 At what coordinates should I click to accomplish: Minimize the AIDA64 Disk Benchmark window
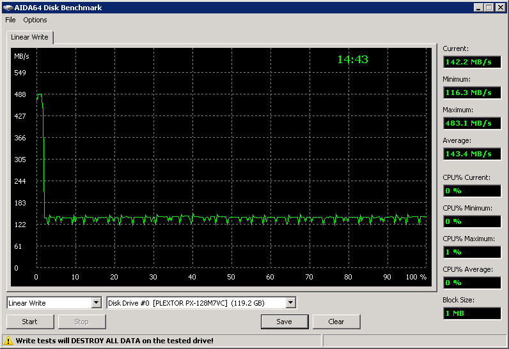(x=478, y=8)
